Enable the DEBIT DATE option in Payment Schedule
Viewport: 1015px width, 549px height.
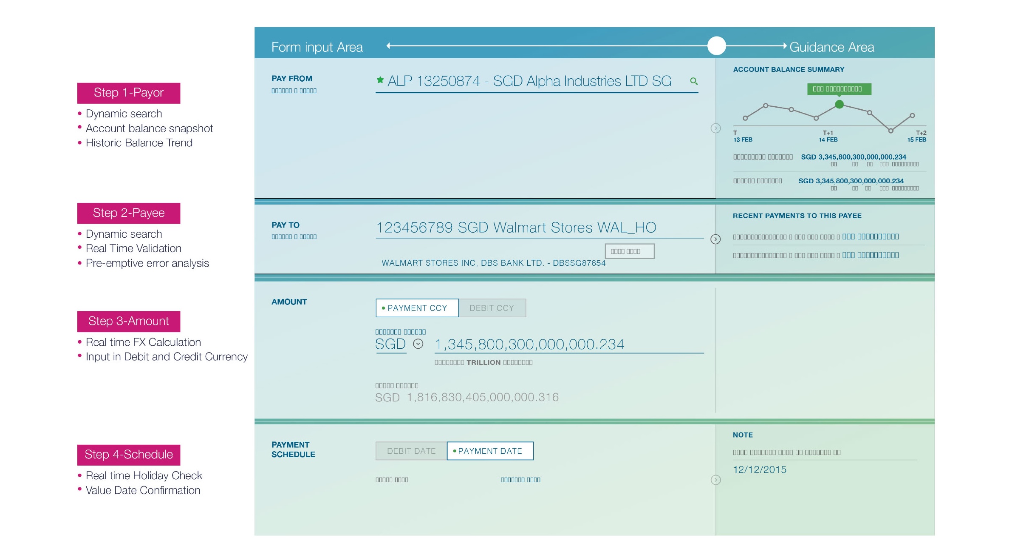(411, 451)
